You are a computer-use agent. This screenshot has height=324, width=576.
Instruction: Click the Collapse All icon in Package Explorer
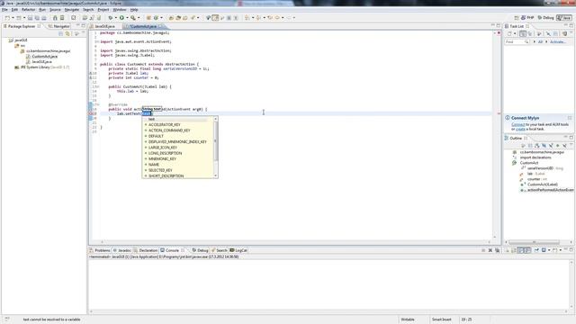pos(60,34)
